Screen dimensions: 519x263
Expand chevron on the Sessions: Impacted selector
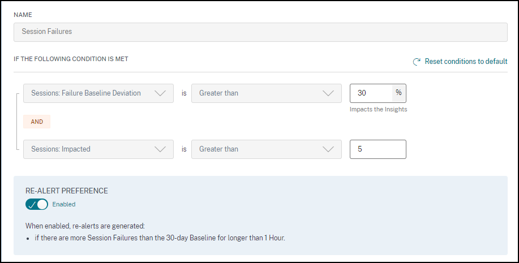coord(160,149)
